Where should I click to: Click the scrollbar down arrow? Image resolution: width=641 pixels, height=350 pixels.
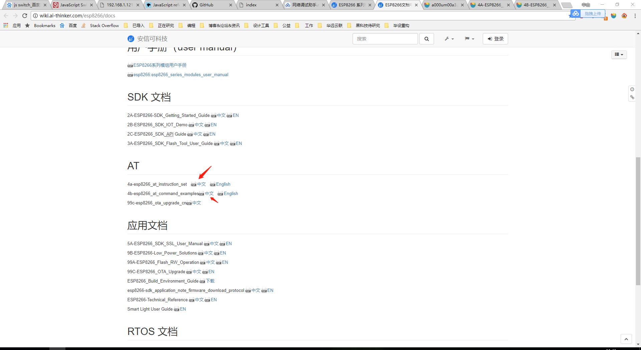click(x=638, y=344)
